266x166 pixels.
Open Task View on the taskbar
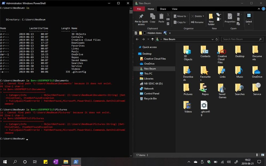tap(35, 162)
